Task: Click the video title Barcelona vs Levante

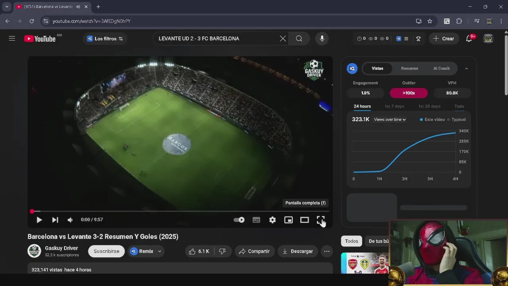Action: click(x=103, y=236)
